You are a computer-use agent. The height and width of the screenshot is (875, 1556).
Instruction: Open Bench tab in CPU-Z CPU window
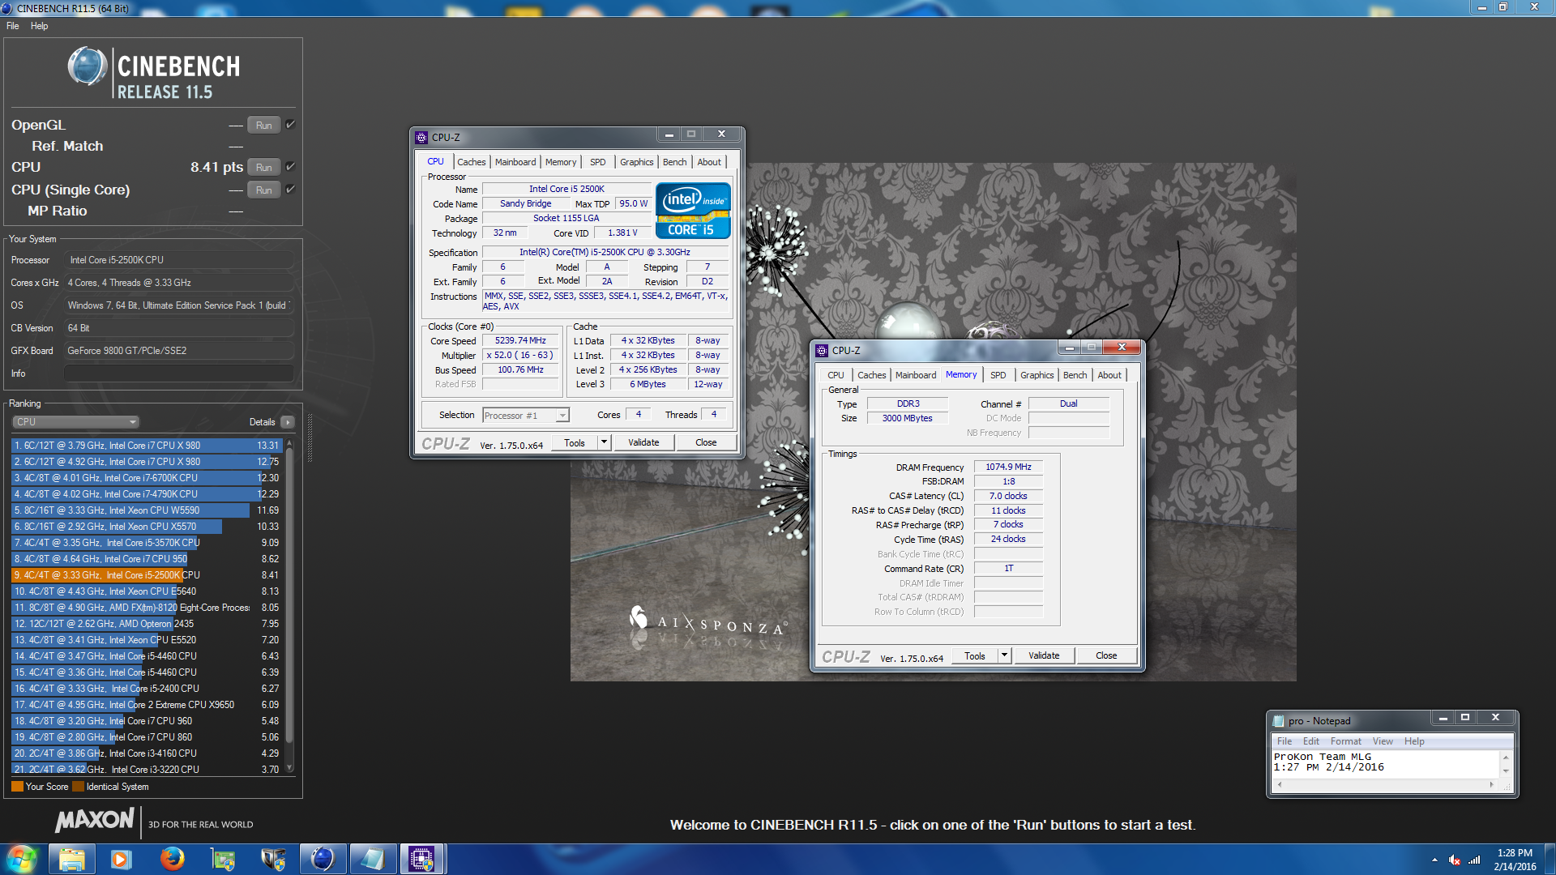pyautogui.click(x=674, y=162)
